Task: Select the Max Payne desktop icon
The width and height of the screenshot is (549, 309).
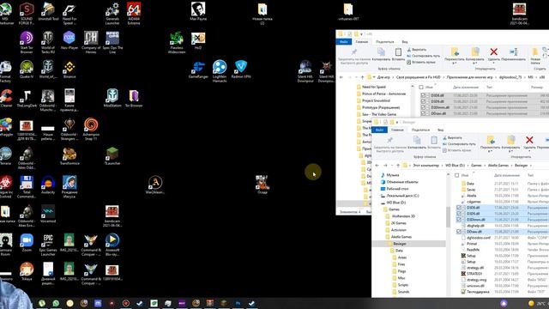Action: tap(198, 11)
